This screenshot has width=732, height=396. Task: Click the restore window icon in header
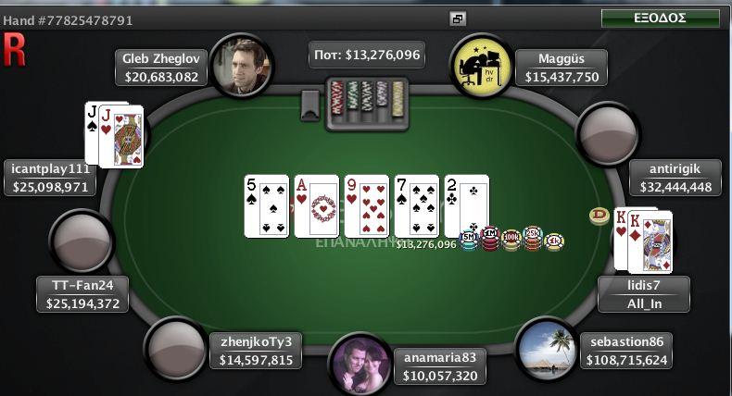(458, 19)
